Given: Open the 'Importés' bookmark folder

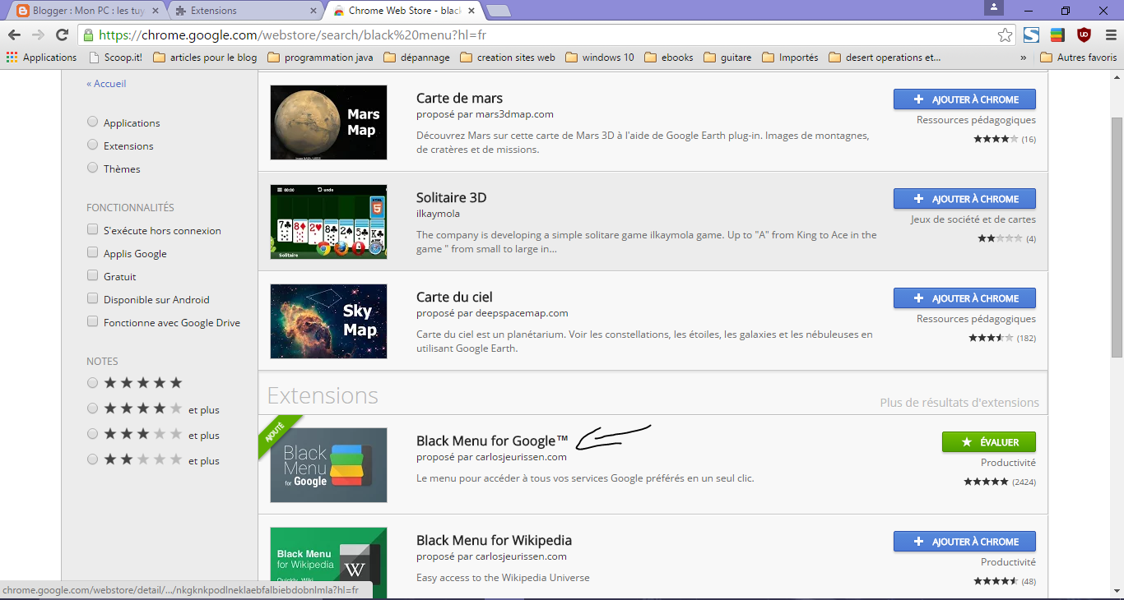Looking at the screenshot, I should click(x=790, y=58).
